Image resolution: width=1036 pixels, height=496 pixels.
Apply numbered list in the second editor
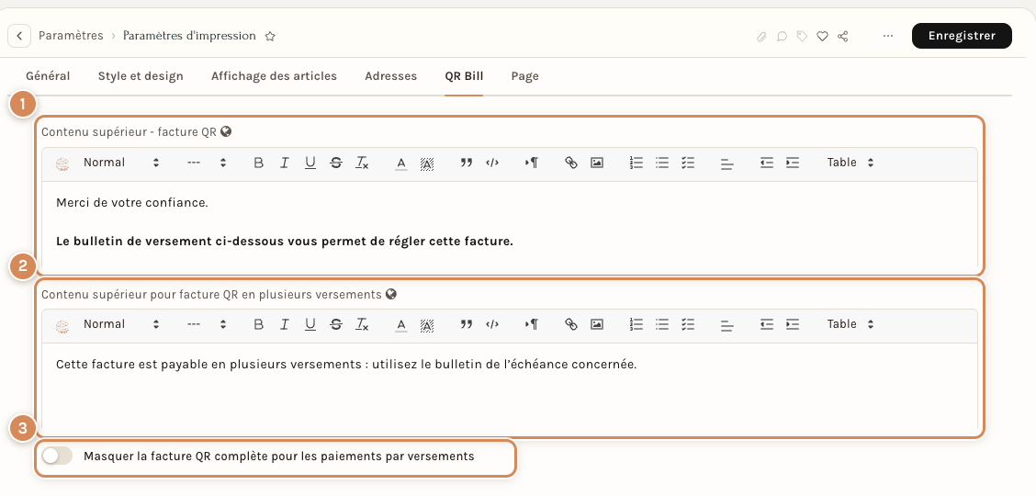pyautogui.click(x=636, y=325)
